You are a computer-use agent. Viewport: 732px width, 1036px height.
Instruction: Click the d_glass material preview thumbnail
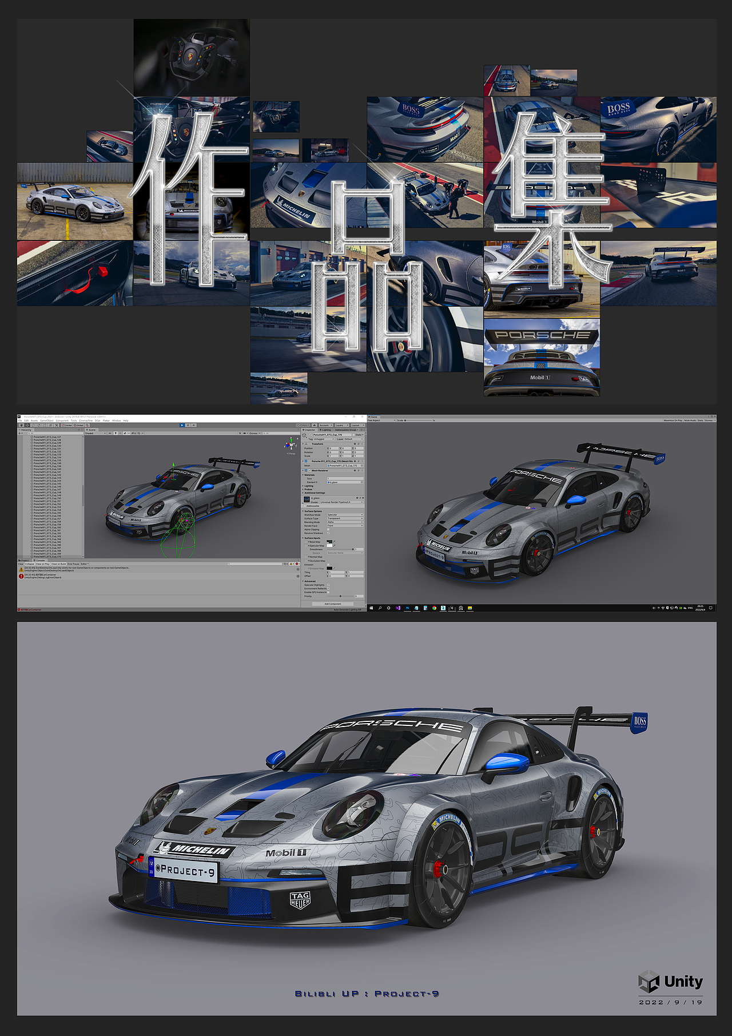(307, 499)
